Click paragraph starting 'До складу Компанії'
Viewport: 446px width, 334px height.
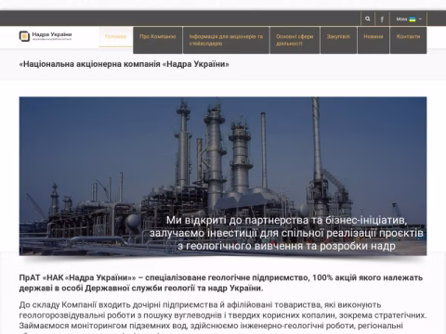[223, 318]
